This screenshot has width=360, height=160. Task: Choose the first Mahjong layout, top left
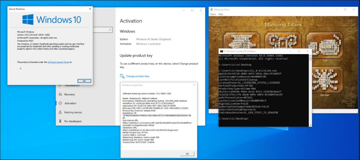241,41
